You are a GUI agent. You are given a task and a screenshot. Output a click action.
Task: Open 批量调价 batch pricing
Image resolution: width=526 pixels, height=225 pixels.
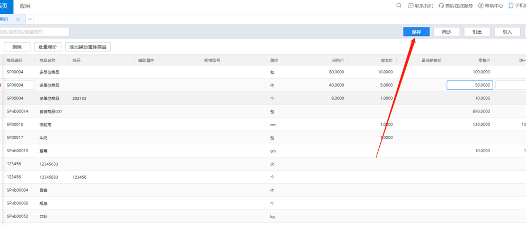pyautogui.click(x=48, y=47)
